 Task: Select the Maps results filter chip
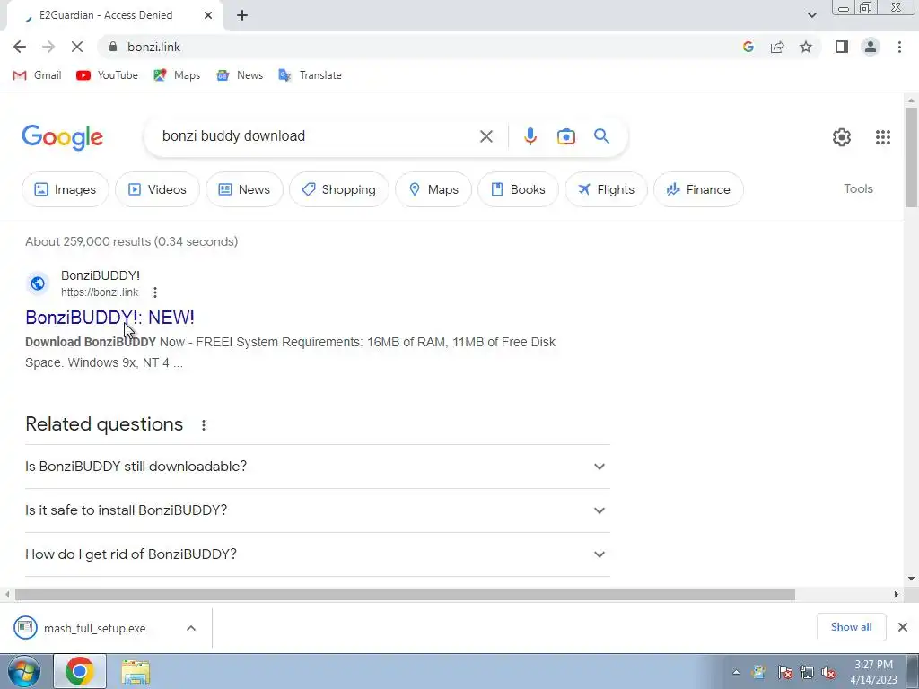433,189
